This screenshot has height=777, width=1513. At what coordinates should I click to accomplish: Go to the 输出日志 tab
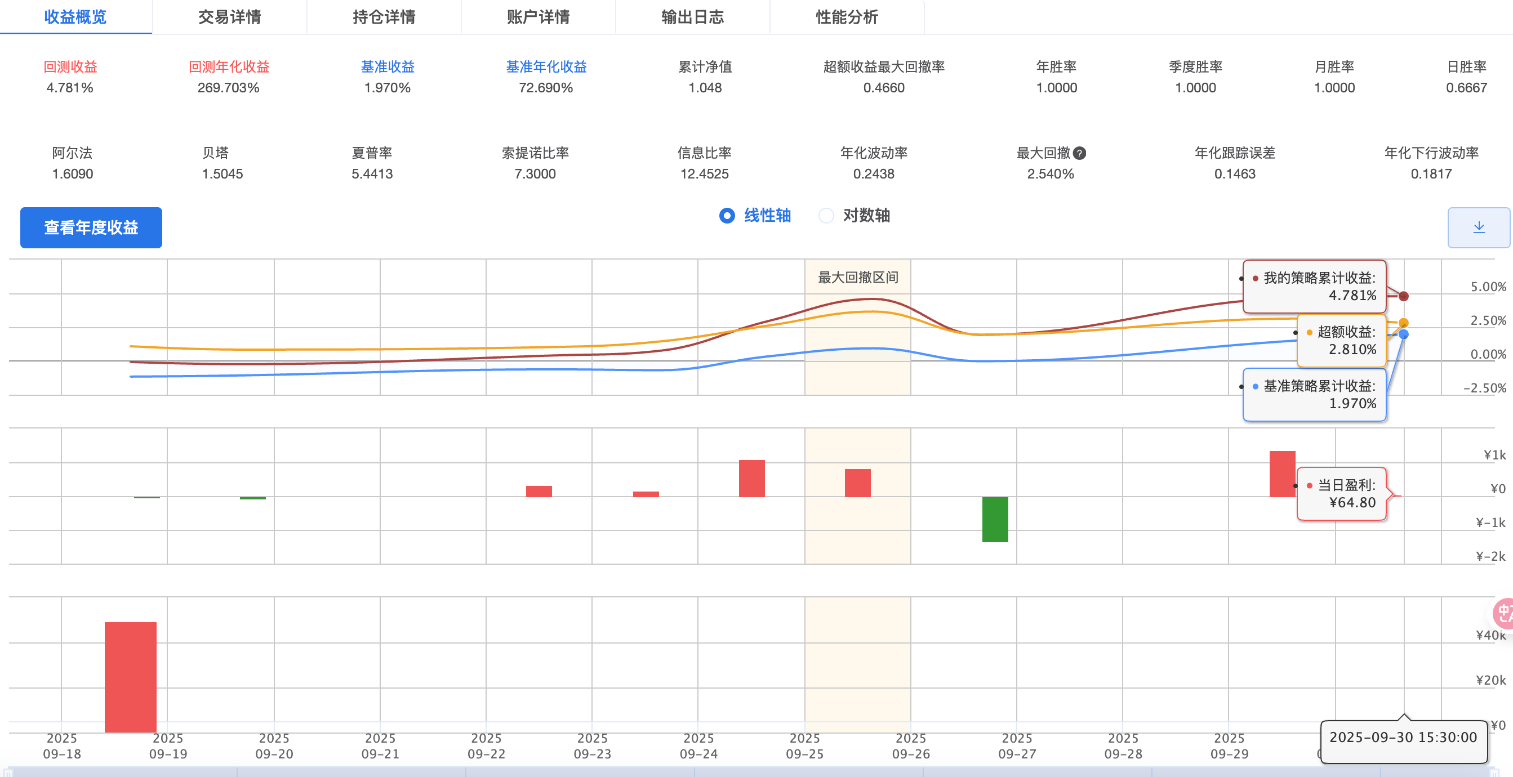[692, 17]
